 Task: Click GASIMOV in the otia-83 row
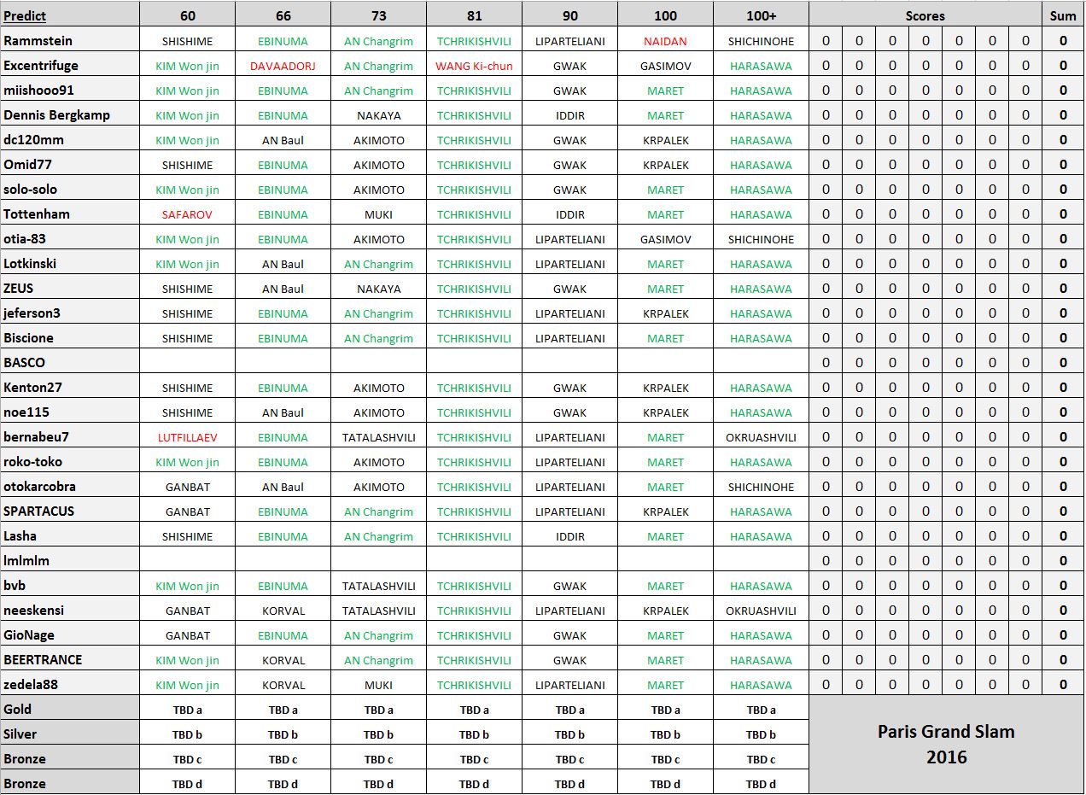(x=665, y=238)
